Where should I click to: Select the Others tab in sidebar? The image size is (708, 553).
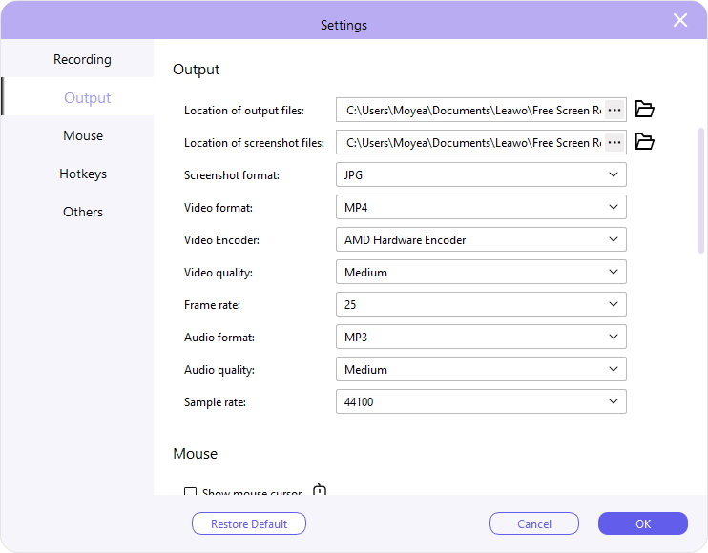(x=83, y=212)
